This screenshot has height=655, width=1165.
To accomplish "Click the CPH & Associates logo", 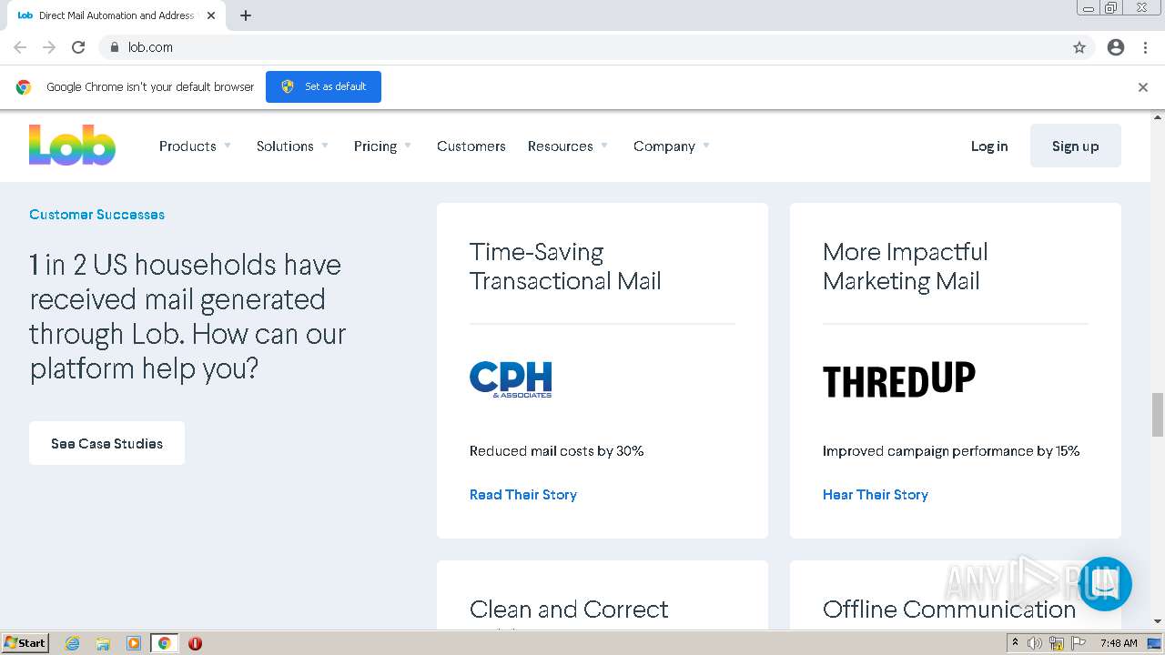I will click(x=511, y=379).
